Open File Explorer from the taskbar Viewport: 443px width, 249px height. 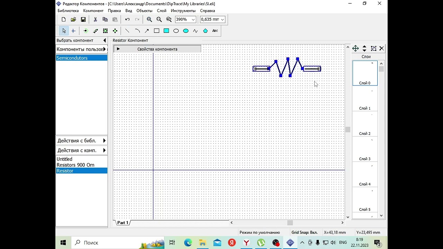pyautogui.click(x=202, y=243)
